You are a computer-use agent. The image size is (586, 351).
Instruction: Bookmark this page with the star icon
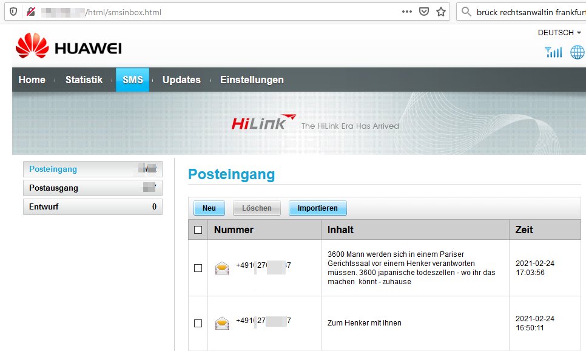point(441,12)
